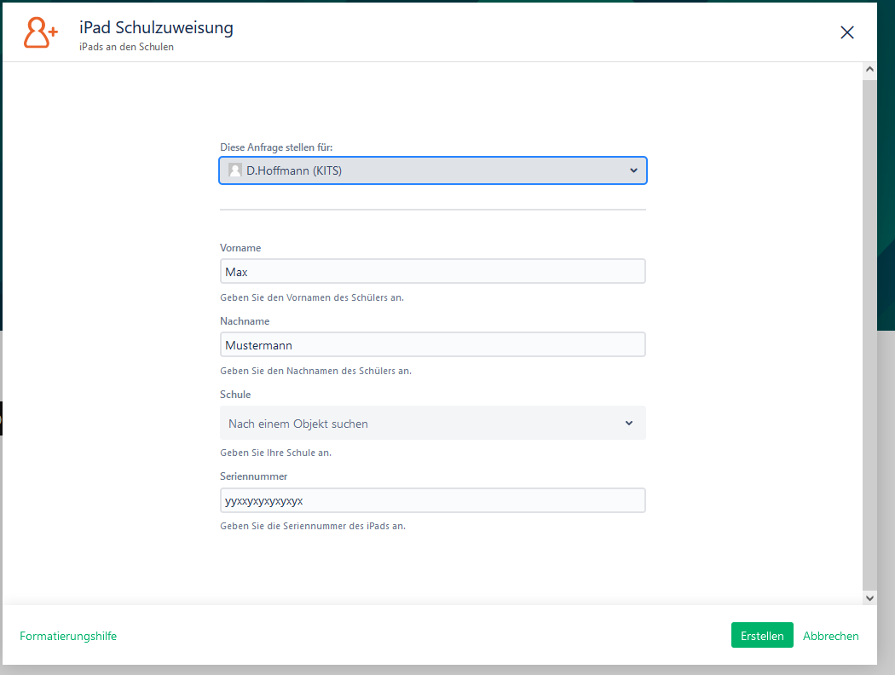Click the orange add-user icon in header
This screenshot has height=675, width=895.
[40, 32]
